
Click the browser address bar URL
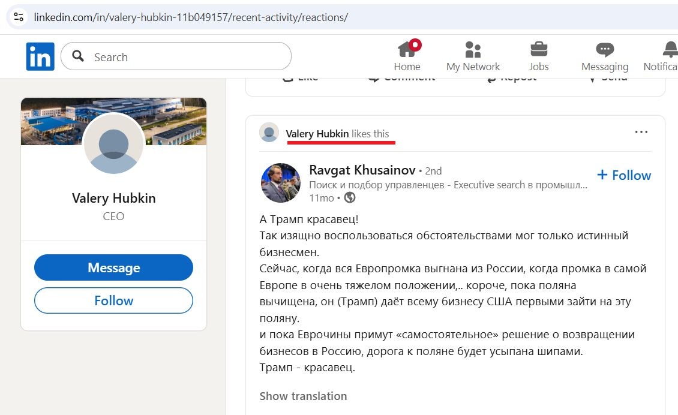tap(191, 17)
